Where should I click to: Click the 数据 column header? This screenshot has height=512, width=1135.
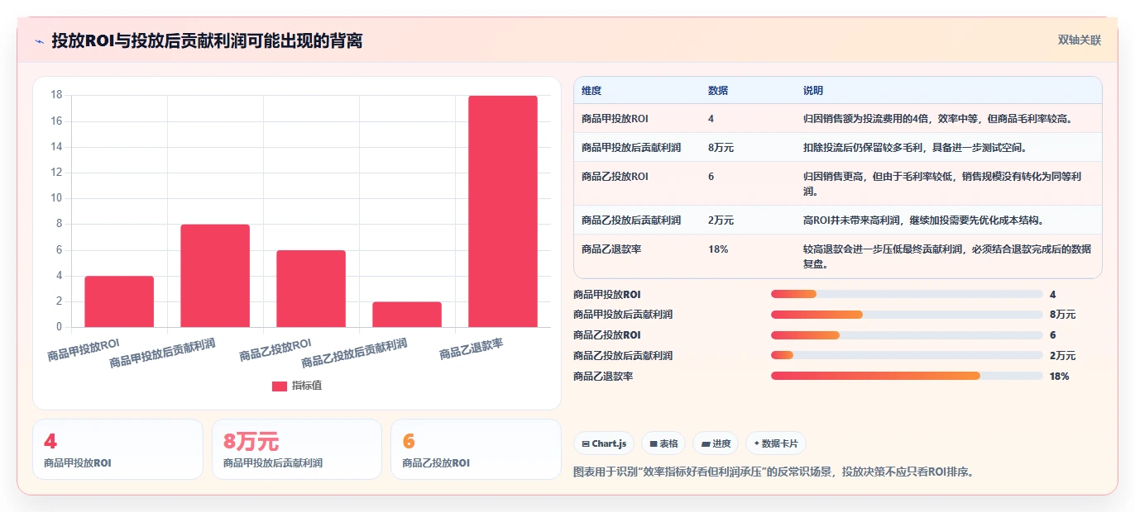[718, 91]
